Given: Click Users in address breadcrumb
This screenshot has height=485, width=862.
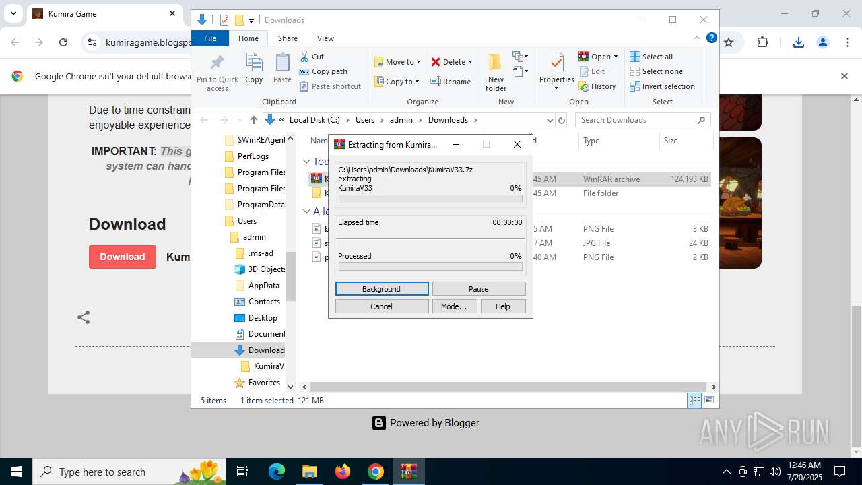Looking at the screenshot, I should tap(365, 120).
